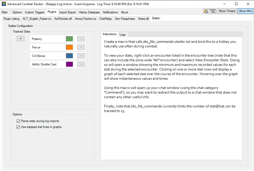Toggle Parse stats during log imports
This screenshot has width=254, height=171.
click(18, 121)
